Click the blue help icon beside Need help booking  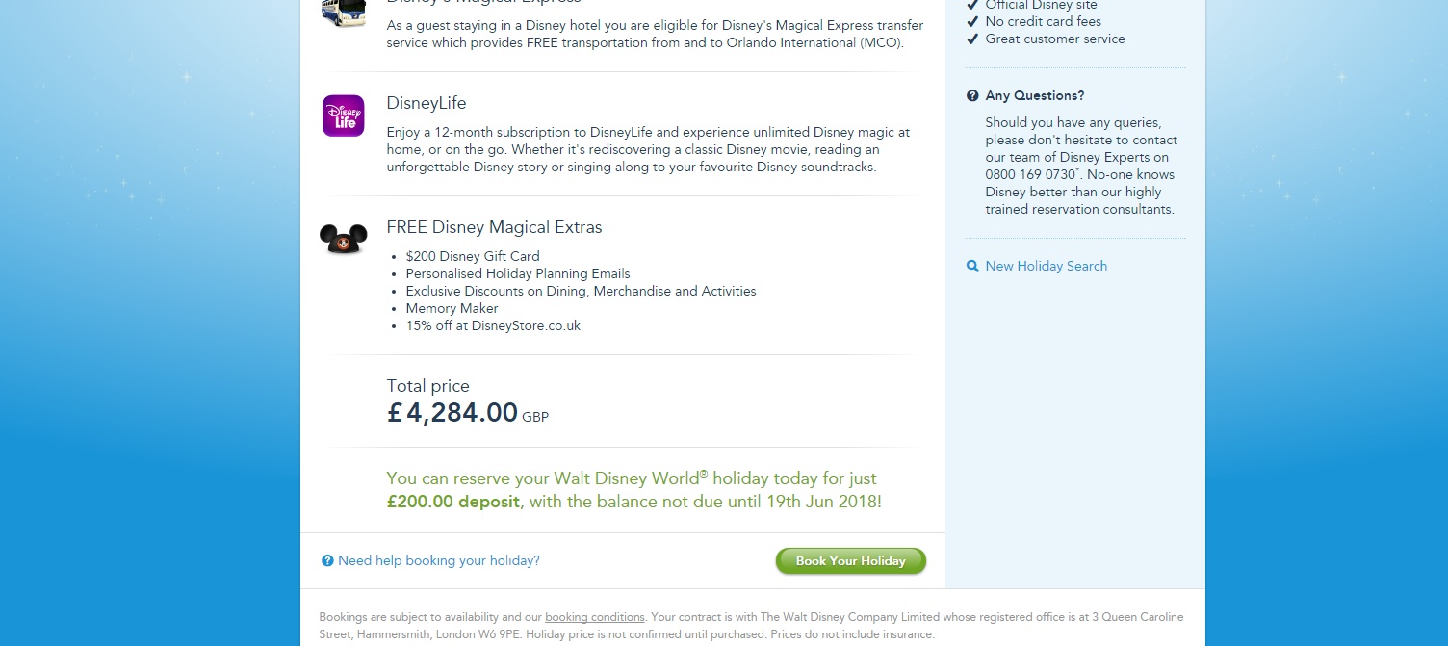pos(327,561)
